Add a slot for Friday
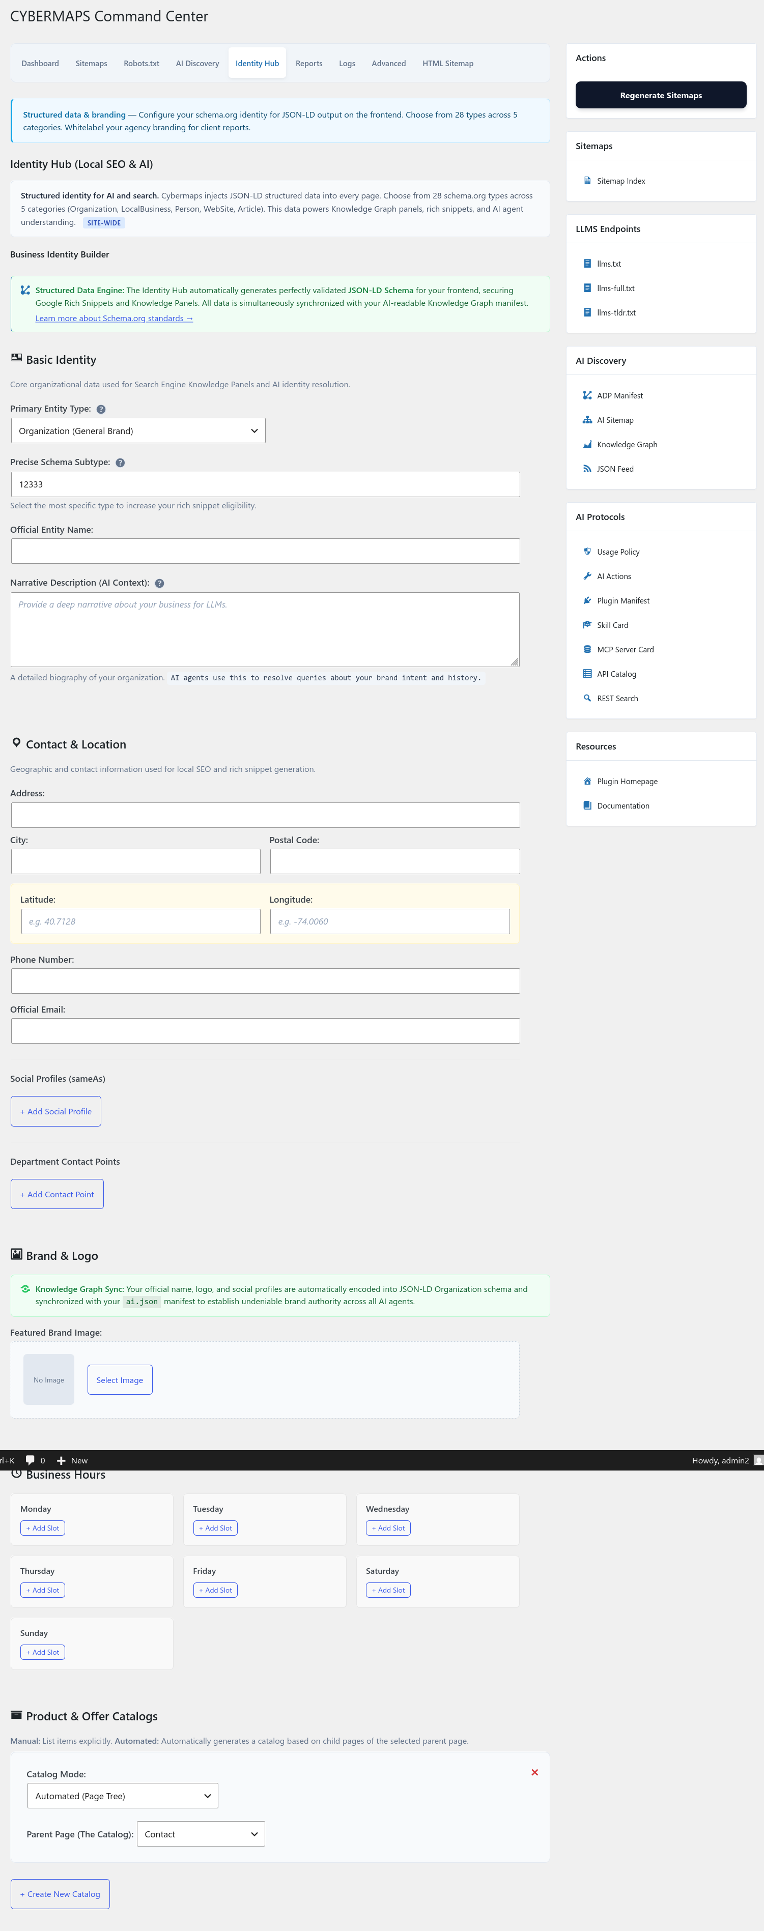Viewport: 764px width, 1931px height. [215, 1591]
